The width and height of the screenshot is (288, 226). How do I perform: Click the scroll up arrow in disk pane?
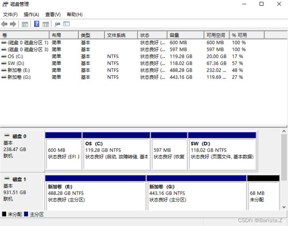point(284,131)
